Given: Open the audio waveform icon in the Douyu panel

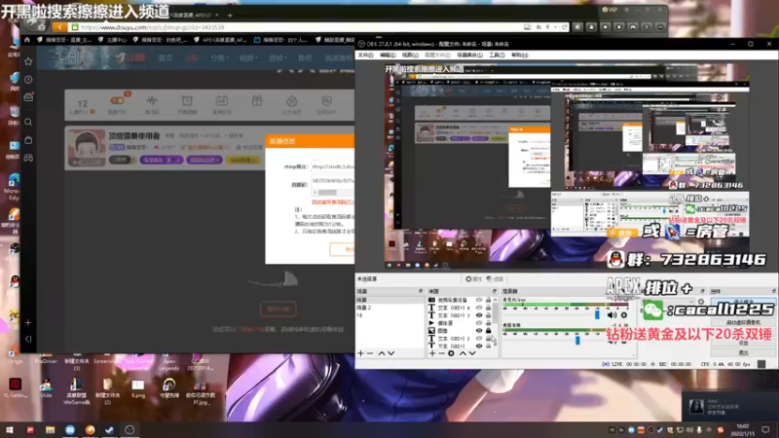Looking at the screenshot, I should coord(152,101).
